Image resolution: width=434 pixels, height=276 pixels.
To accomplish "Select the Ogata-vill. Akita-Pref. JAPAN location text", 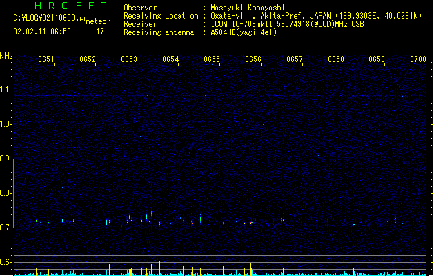I will tap(316, 16).
